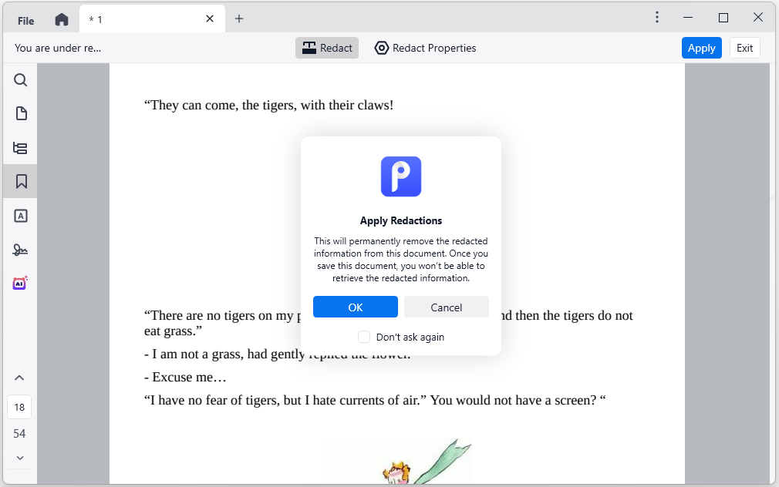Open the page thumbnails panel
This screenshot has height=487, width=779.
(x=20, y=114)
